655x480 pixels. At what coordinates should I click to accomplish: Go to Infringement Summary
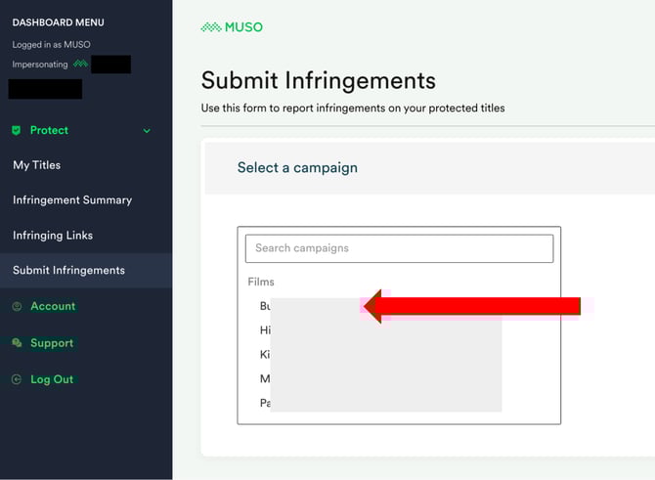click(x=71, y=200)
